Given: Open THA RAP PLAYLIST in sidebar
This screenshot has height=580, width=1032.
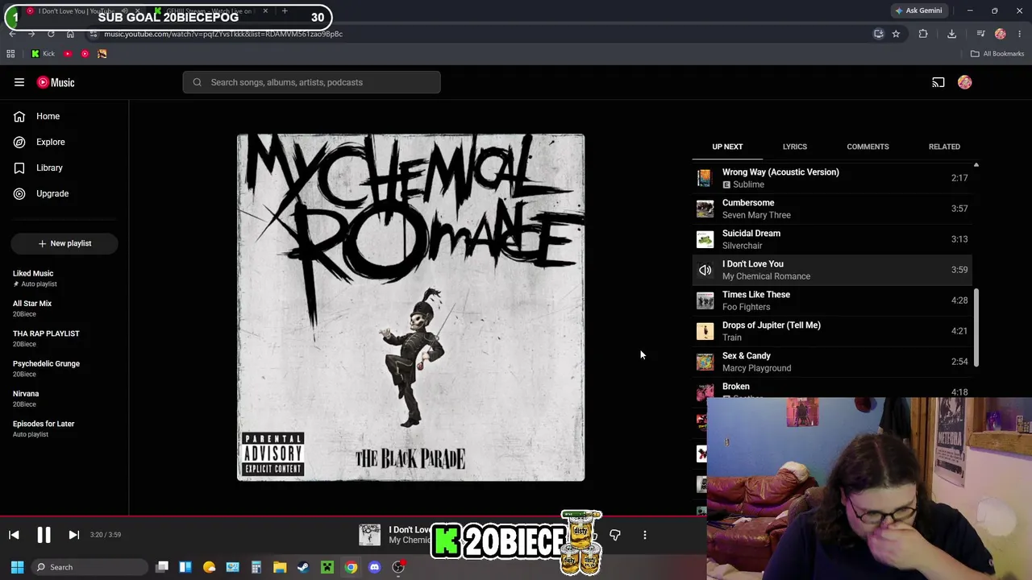Looking at the screenshot, I should tap(64, 338).
